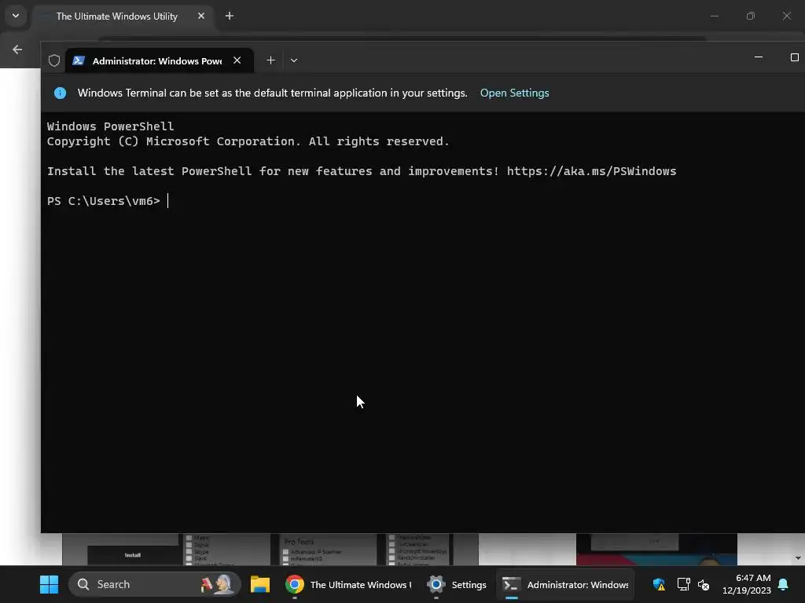Maximize the Windows Terminal window

794,57
